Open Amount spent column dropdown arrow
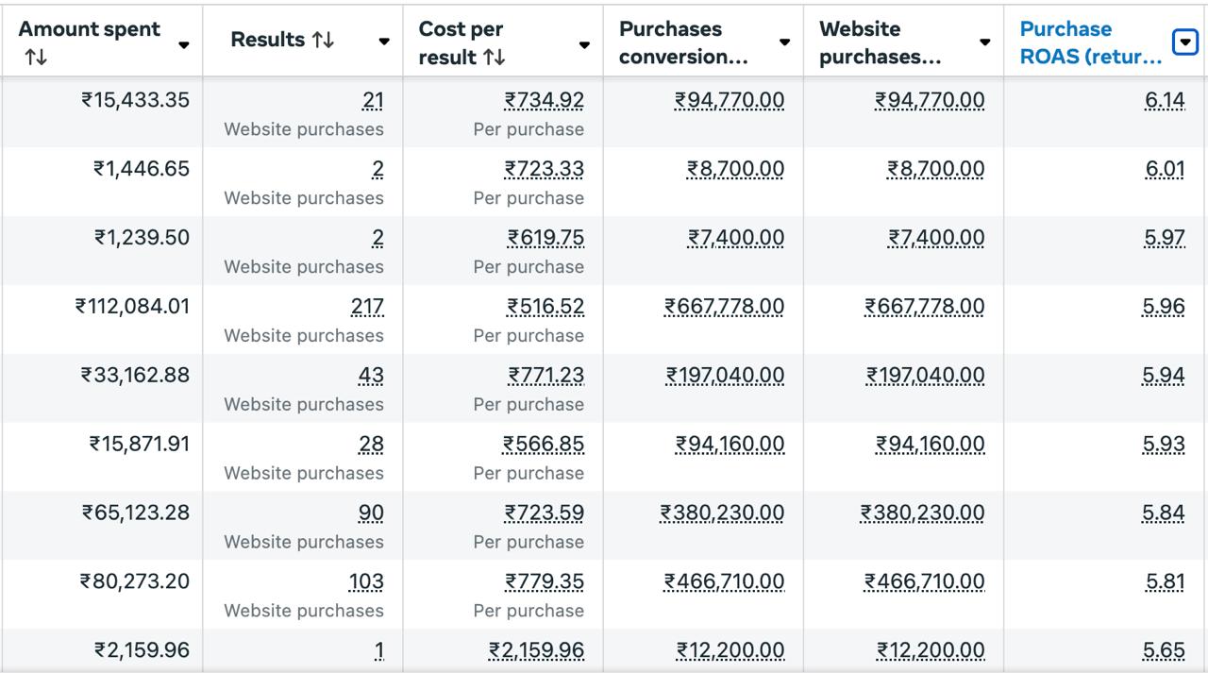Image resolution: width=1208 pixels, height=673 pixels. click(184, 44)
